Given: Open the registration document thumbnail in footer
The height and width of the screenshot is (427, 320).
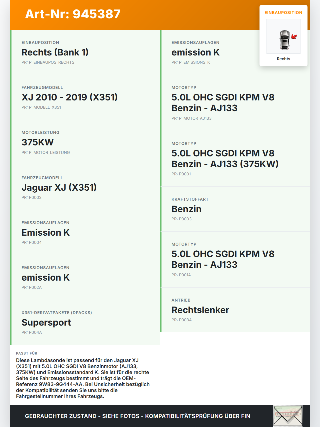Looking at the screenshot, I should pyautogui.click(x=288, y=416).
